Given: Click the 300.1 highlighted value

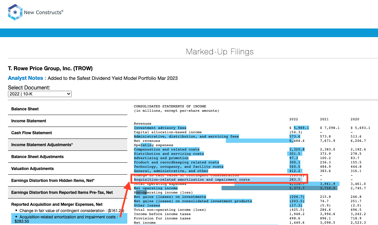Looking at the screenshot, I should pyautogui.click(x=294, y=162).
